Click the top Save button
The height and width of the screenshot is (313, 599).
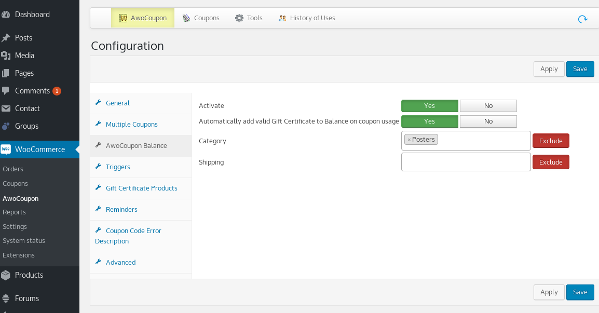[x=580, y=69]
